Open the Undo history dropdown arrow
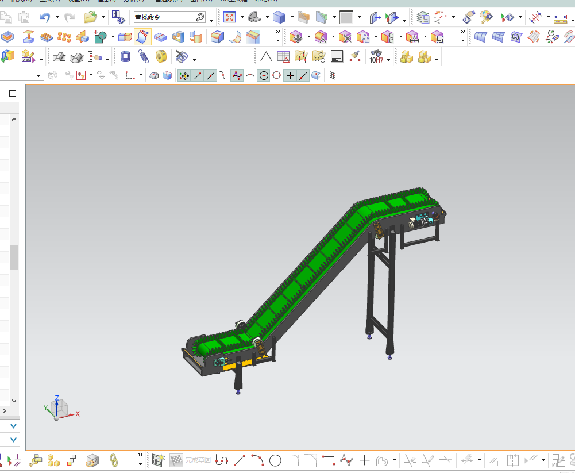575x473 pixels. click(x=57, y=17)
